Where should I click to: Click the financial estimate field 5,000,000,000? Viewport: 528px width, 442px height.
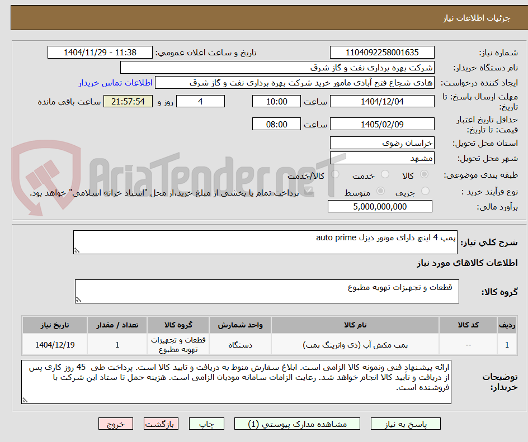click(x=380, y=207)
